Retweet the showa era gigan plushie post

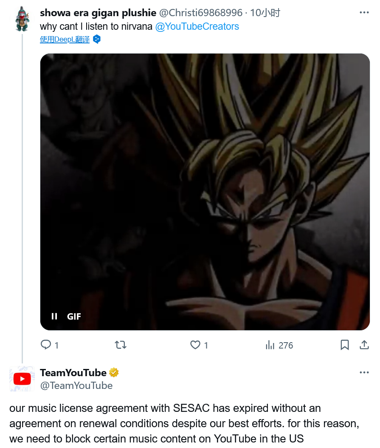(121, 345)
